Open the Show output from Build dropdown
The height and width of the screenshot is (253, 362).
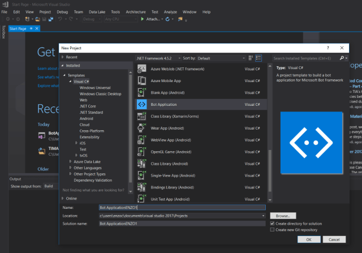click(51, 186)
